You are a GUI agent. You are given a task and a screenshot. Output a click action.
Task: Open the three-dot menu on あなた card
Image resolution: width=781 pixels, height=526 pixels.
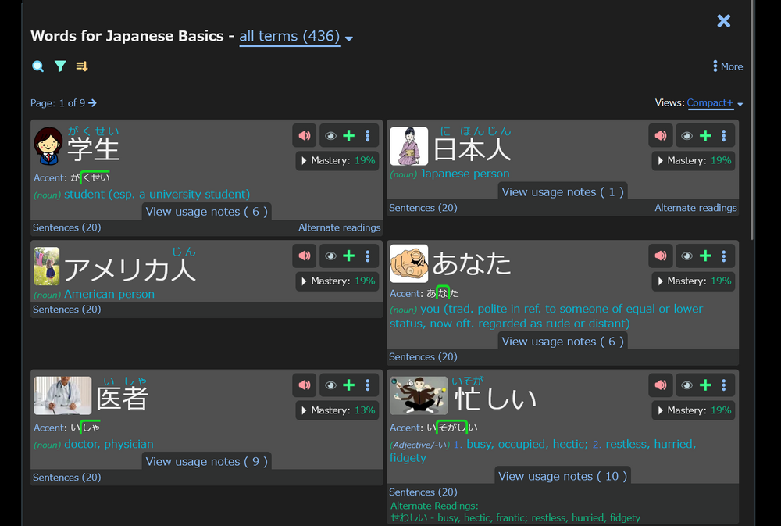tap(724, 256)
